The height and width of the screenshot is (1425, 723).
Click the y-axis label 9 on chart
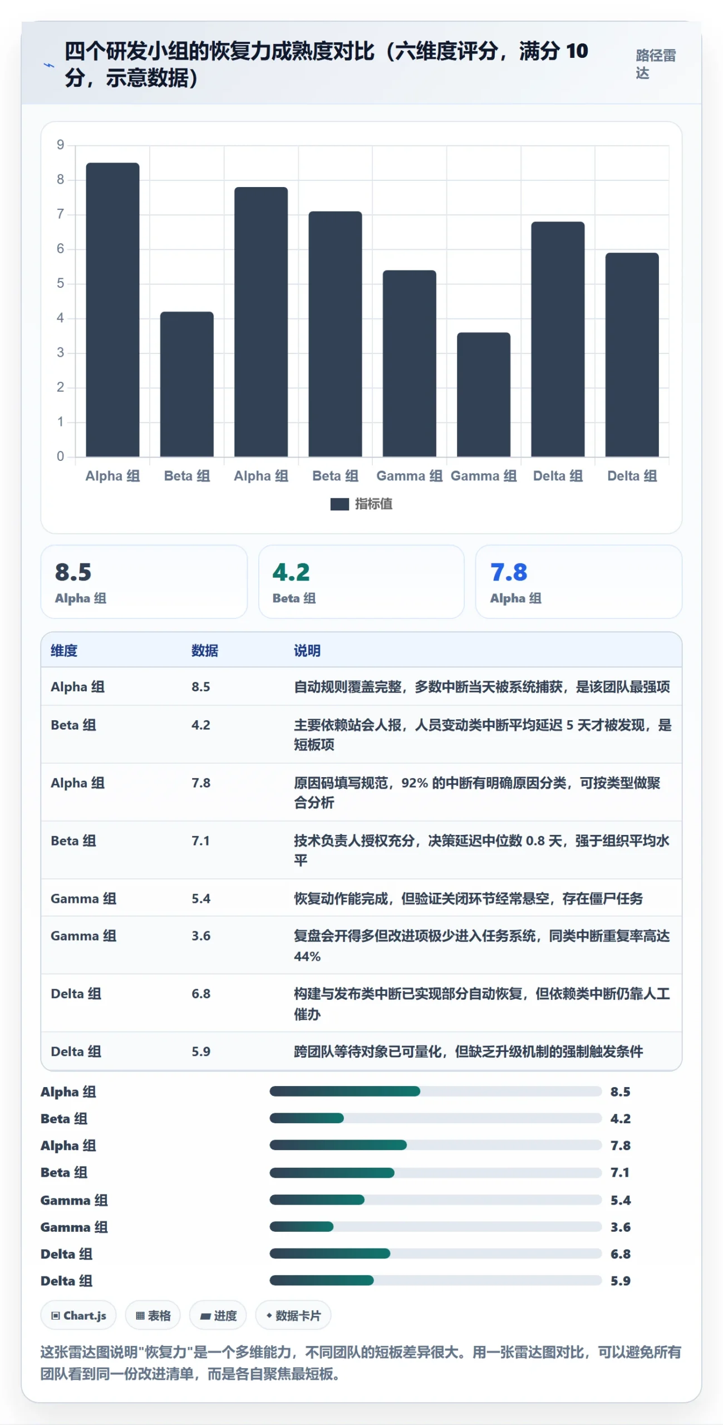[60, 145]
